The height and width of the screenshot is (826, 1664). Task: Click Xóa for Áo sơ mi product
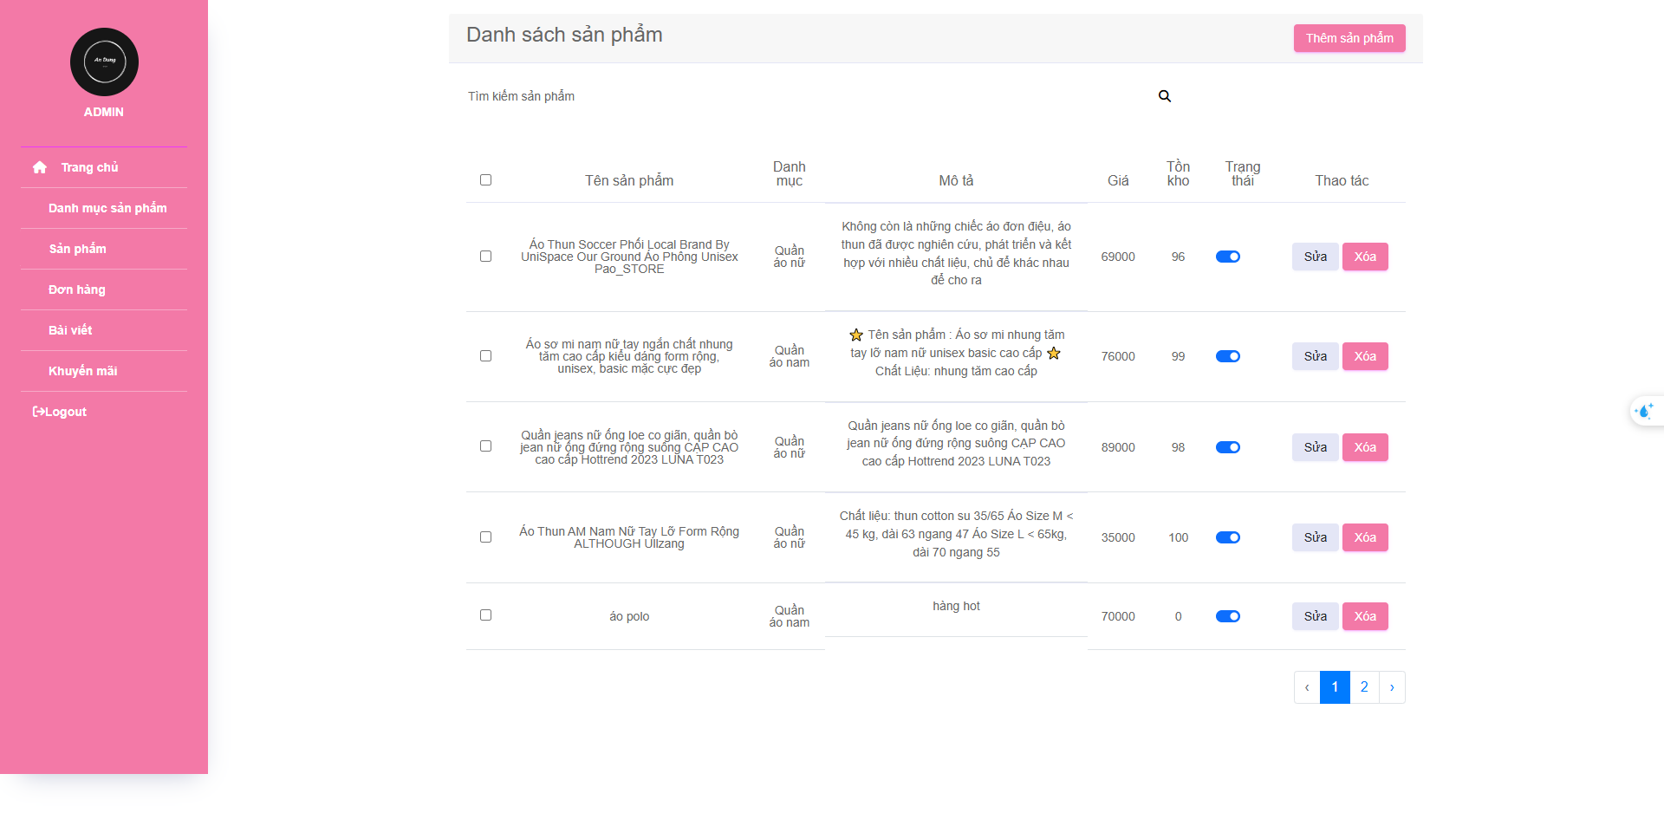tap(1365, 356)
